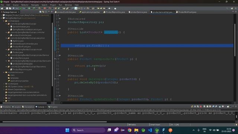Viewport: 238px width, 134px height.
Task: Click Collapse All in Package Explorer
Action: (40, 12)
